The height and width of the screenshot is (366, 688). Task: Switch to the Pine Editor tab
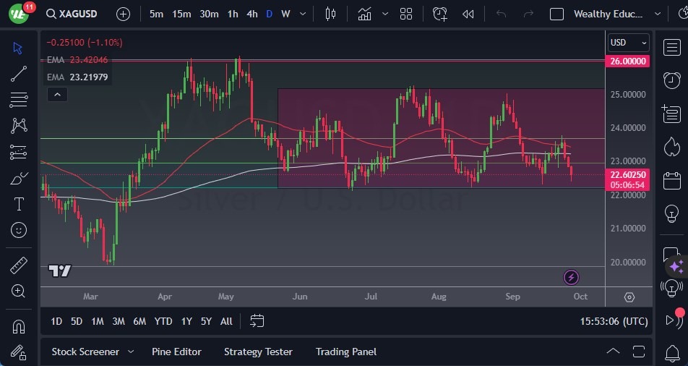[x=176, y=352]
